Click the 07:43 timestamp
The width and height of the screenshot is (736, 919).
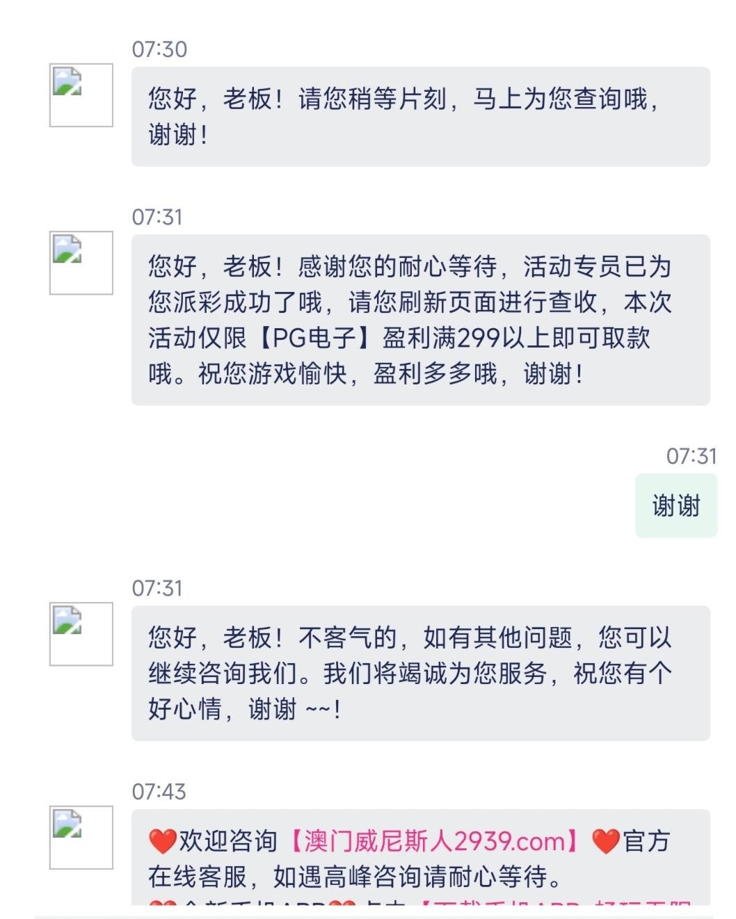159,791
